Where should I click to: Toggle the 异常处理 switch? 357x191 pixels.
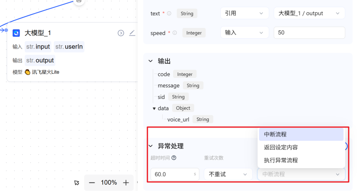pos(346,146)
